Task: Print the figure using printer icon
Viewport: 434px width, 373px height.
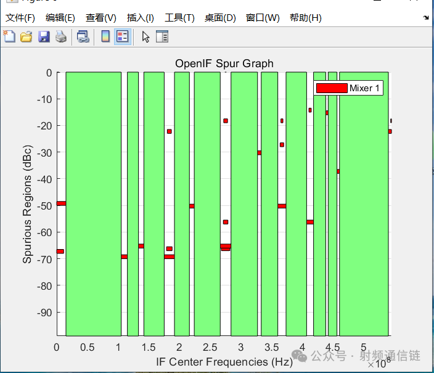Action: (x=61, y=36)
